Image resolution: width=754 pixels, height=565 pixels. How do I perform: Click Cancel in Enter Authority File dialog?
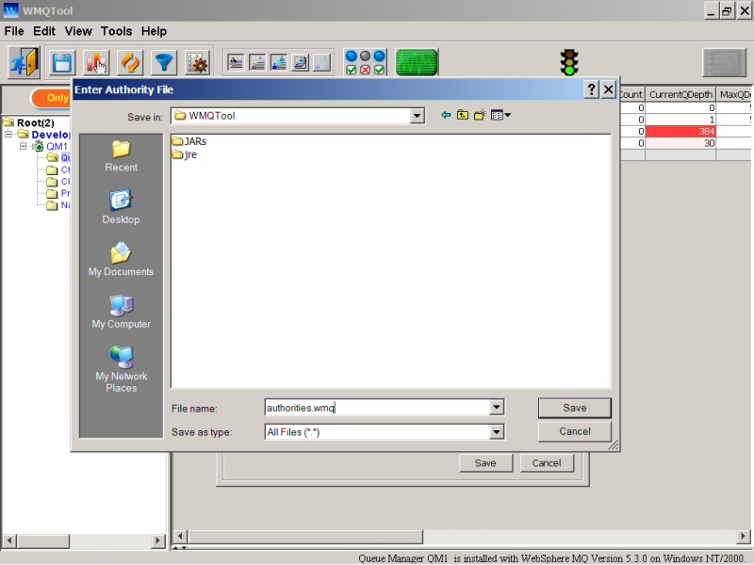pyautogui.click(x=575, y=431)
